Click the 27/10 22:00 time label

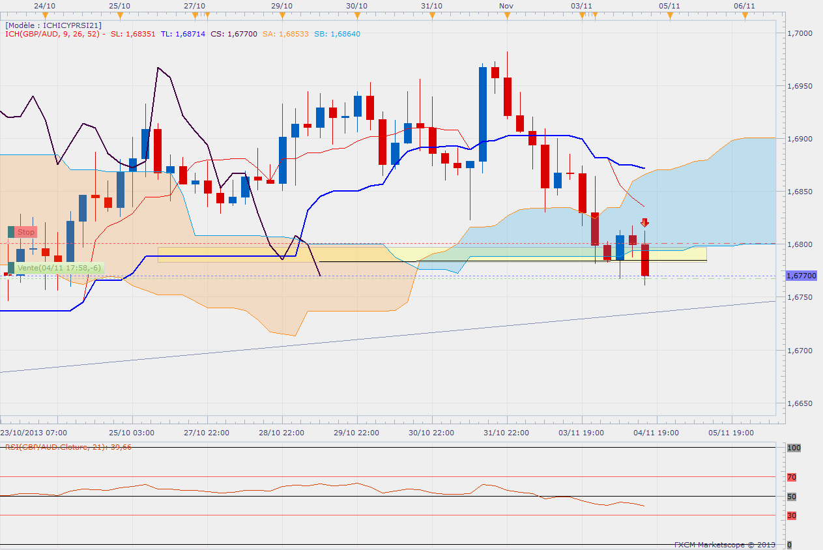(207, 432)
